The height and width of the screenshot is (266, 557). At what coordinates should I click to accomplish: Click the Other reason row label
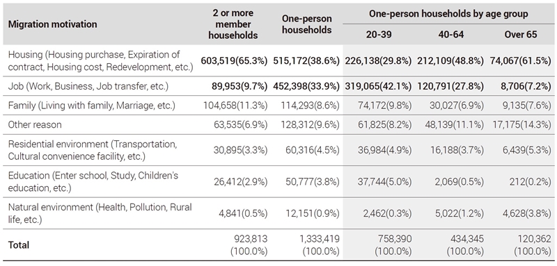point(34,125)
